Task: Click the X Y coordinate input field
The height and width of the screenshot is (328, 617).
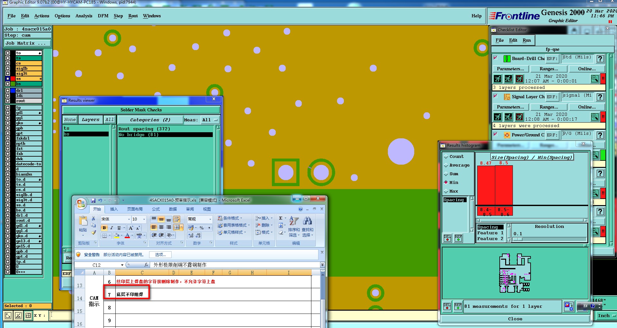Action: tap(60, 315)
